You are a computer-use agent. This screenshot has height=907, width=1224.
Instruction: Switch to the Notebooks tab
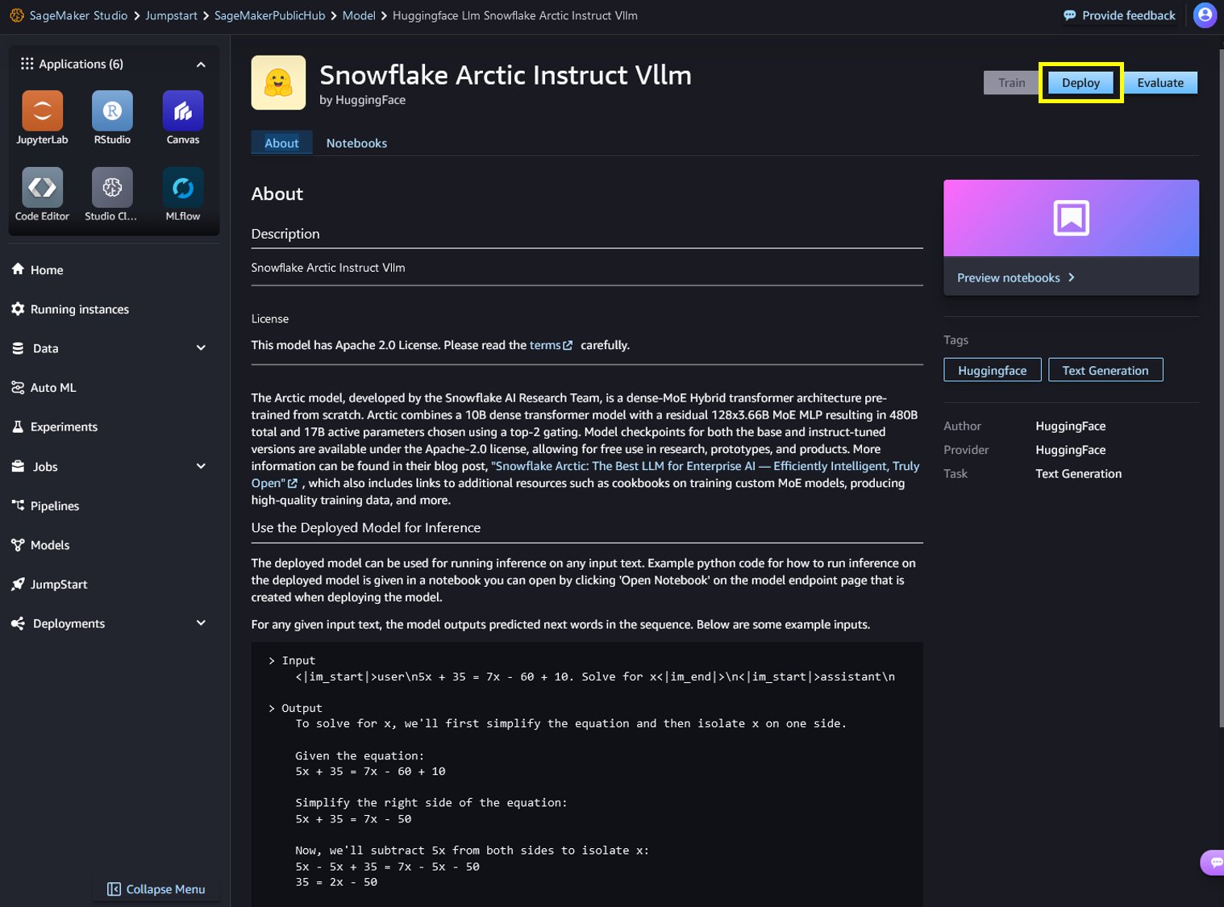point(356,143)
